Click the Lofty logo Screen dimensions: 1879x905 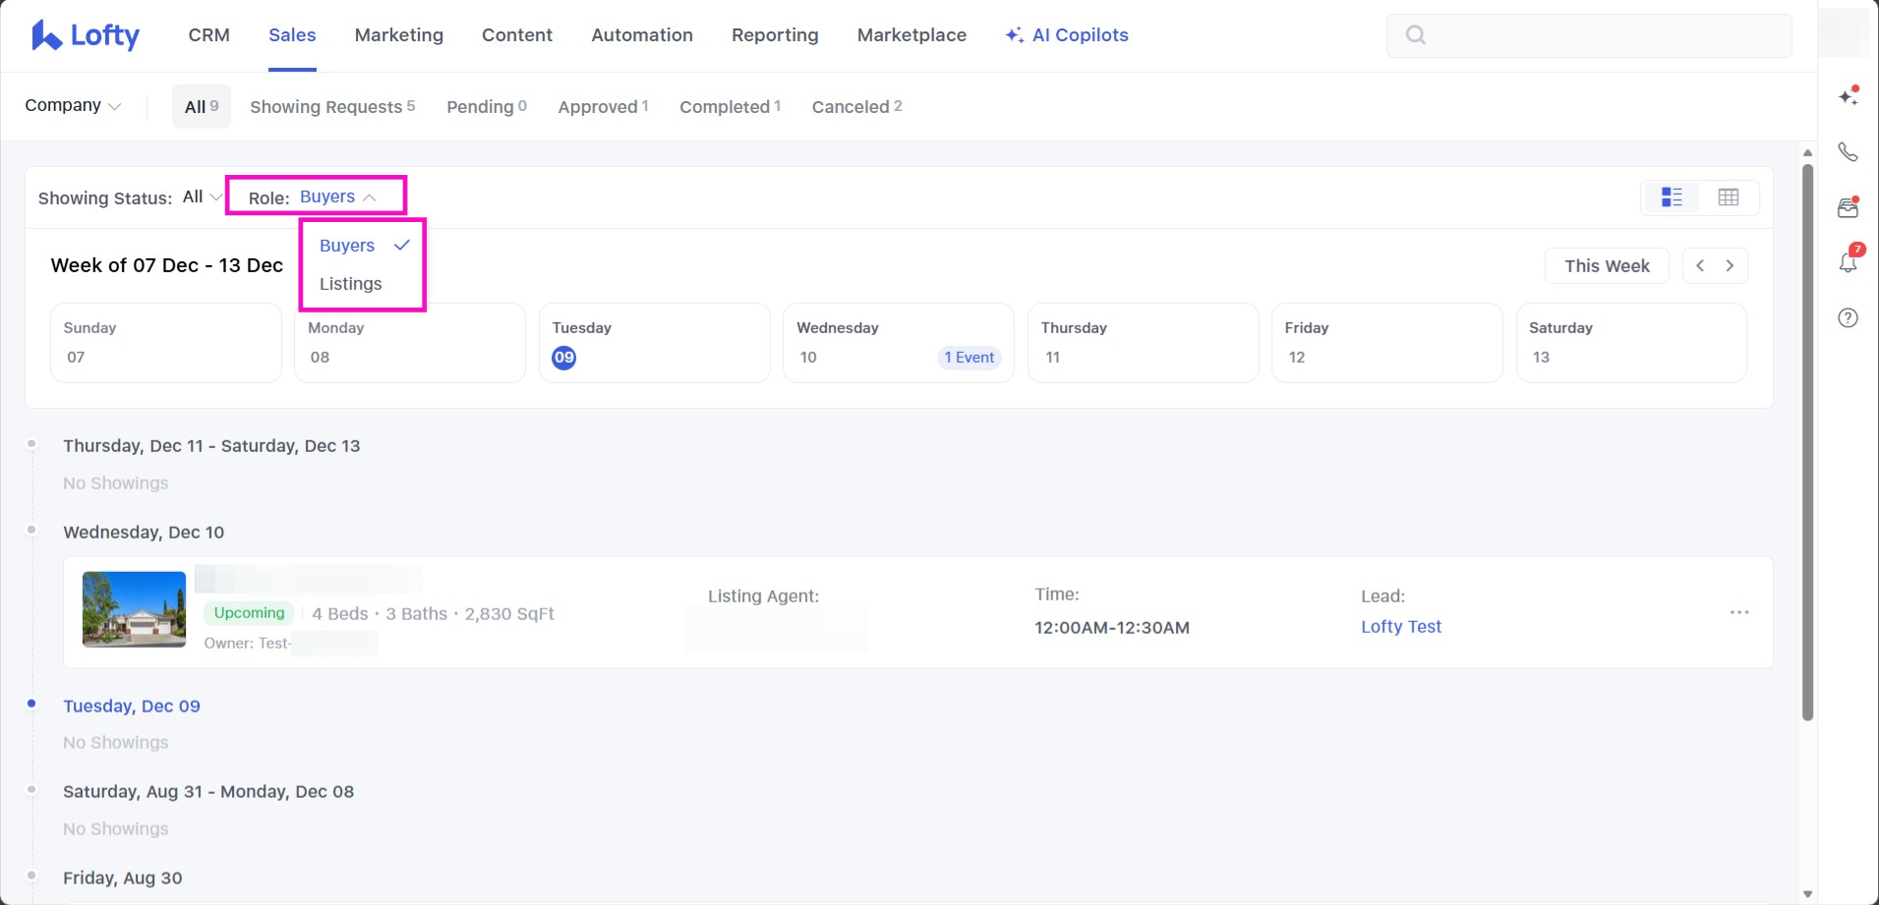86,35
